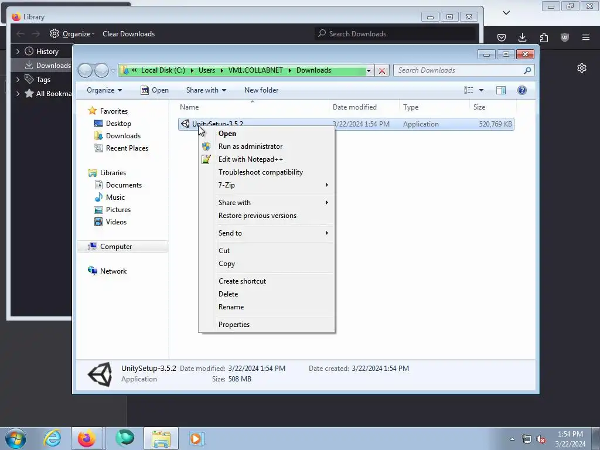Click the red X stop button beside address bar

[x=382, y=71]
